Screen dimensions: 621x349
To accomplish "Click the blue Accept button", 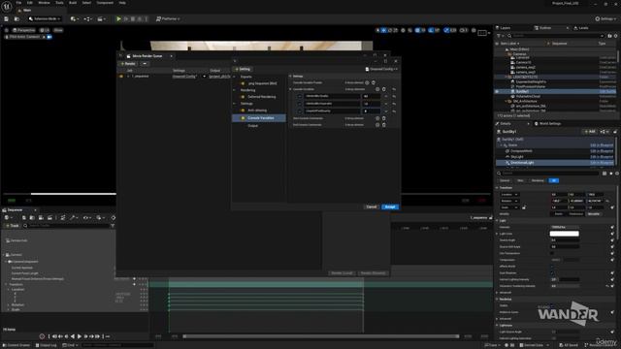I will (390, 206).
